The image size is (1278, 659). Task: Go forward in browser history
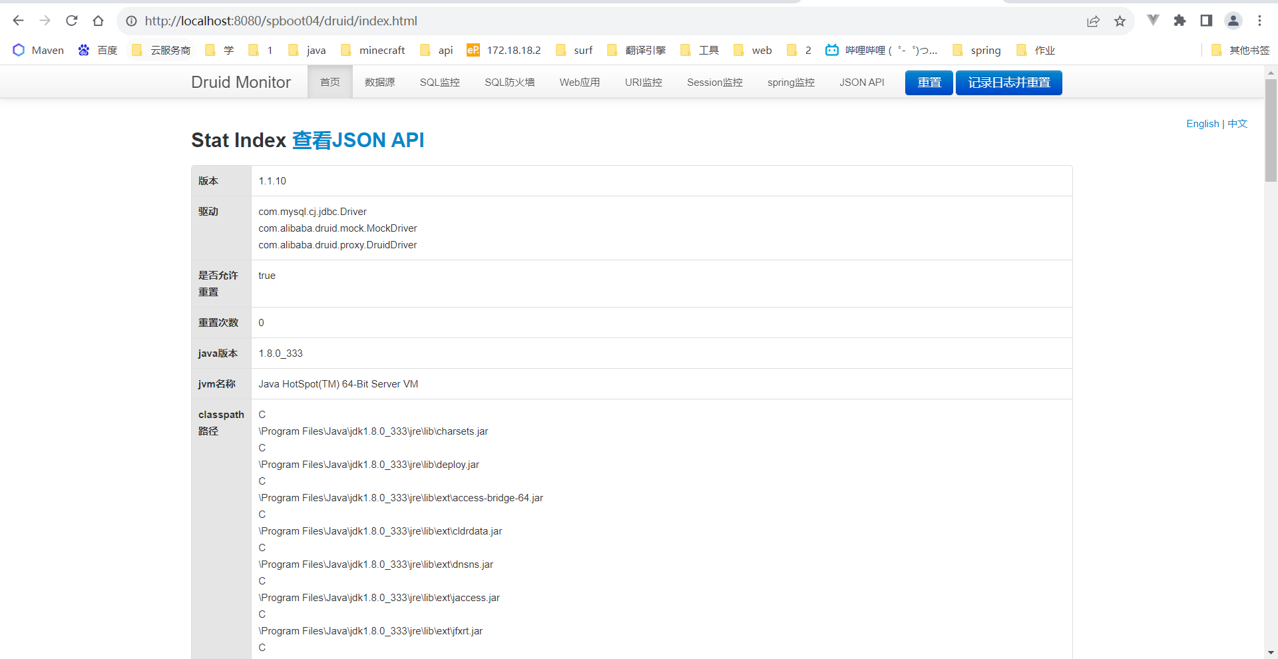pos(45,21)
